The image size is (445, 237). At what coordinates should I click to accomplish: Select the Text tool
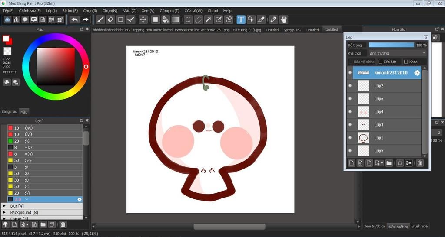pos(241,19)
